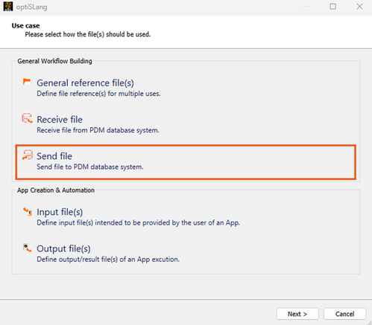Go forward with the Next > button

297,314
